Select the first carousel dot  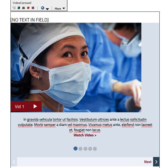pos(76,149)
